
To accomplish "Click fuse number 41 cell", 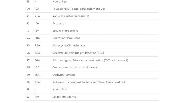I will (x=29, y=16).
